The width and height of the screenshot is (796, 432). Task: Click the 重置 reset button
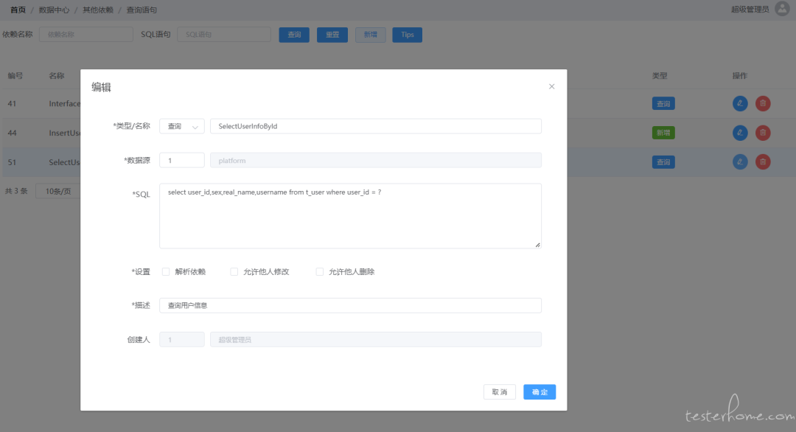point(332,35)
